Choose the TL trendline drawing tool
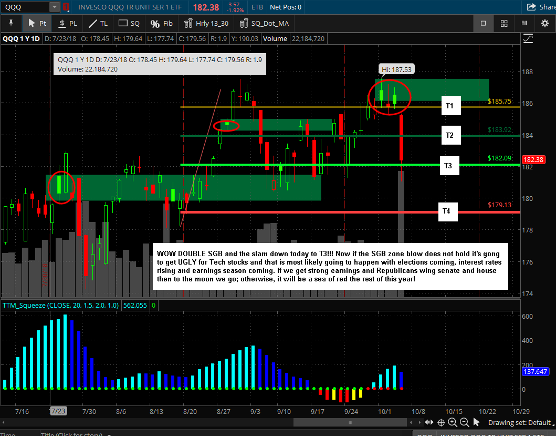The image size is (556, 436). [98, 23]
